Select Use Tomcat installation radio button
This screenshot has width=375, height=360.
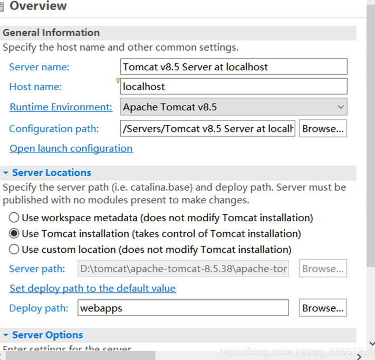14,234
